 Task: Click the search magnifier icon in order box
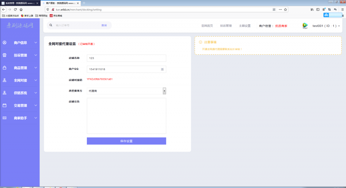[51, 25]
